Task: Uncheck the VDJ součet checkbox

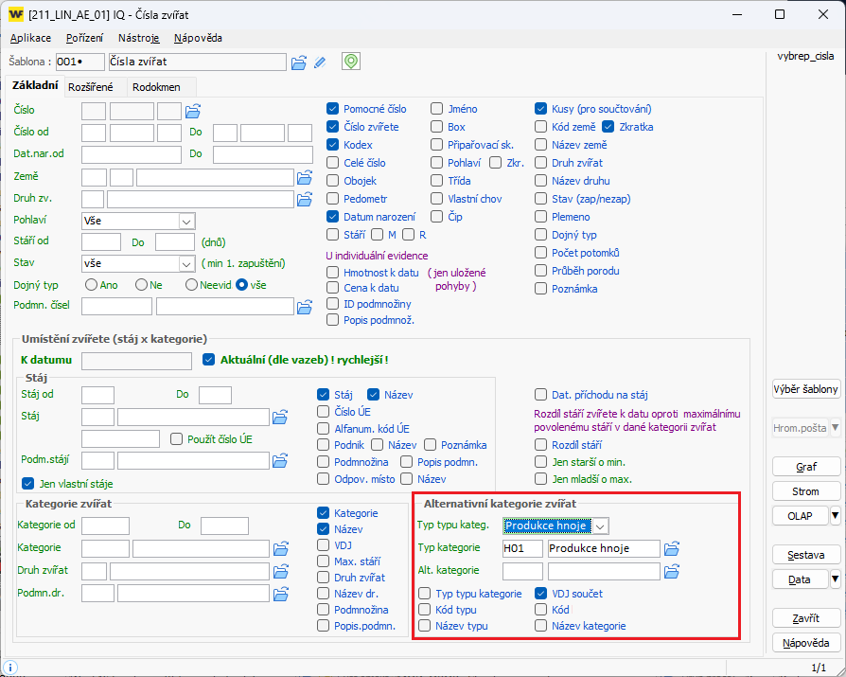Action: (541, 594)
